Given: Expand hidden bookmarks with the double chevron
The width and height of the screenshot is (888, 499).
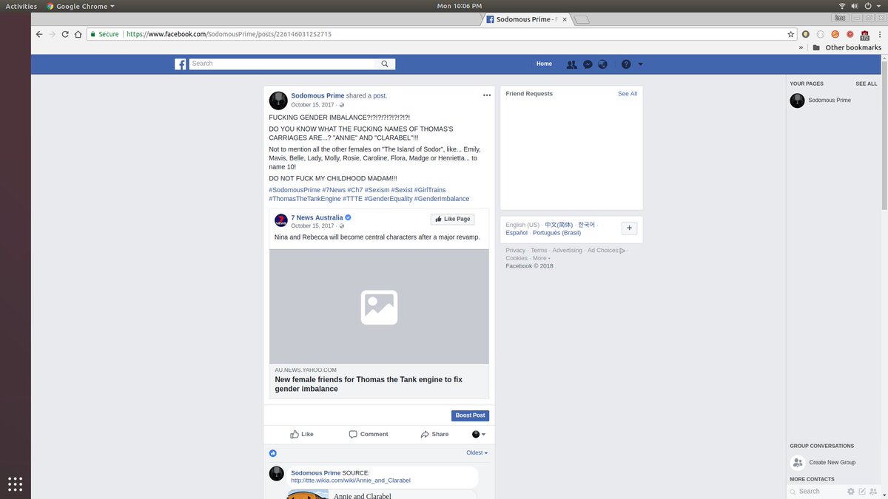Looking at the screenshot, I should [801, 47].
